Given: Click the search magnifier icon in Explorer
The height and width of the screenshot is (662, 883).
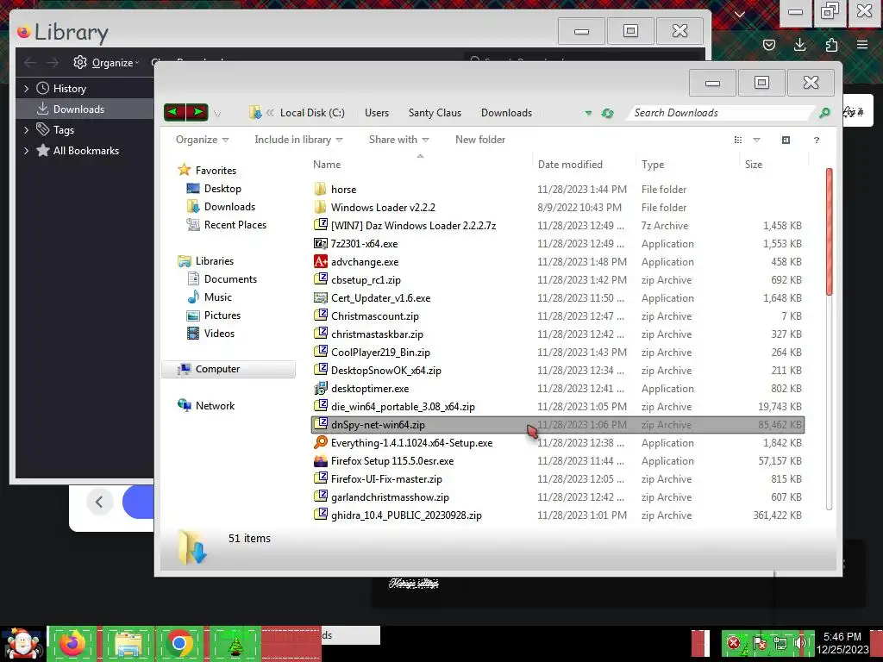Looking at the screenshot, I should (824, 113).
